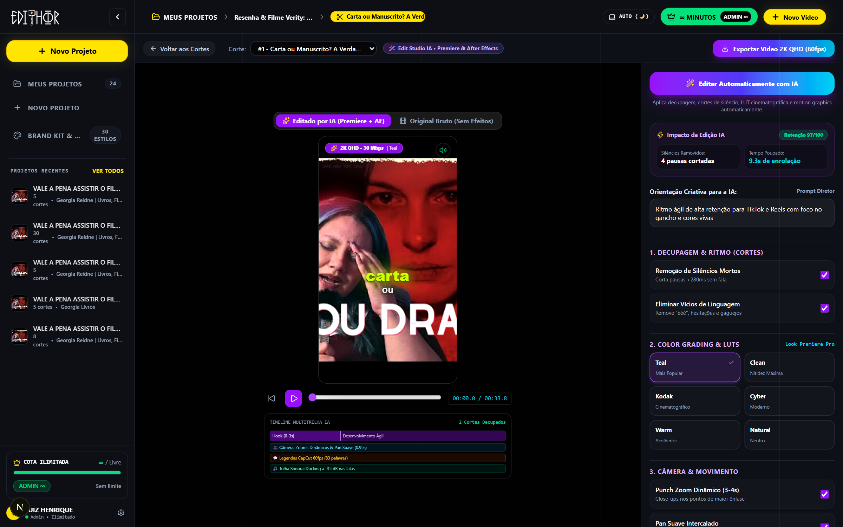Click Exportar Vídeo 2K QHD (60fps)
Image resolution: width=843 pixels, height=527 pixels.
point(773,49)
